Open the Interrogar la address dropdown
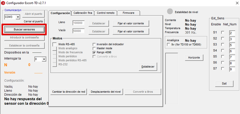The height and width of the screenshot is (114, 240). pyautogui.click(x=44, y=59)
